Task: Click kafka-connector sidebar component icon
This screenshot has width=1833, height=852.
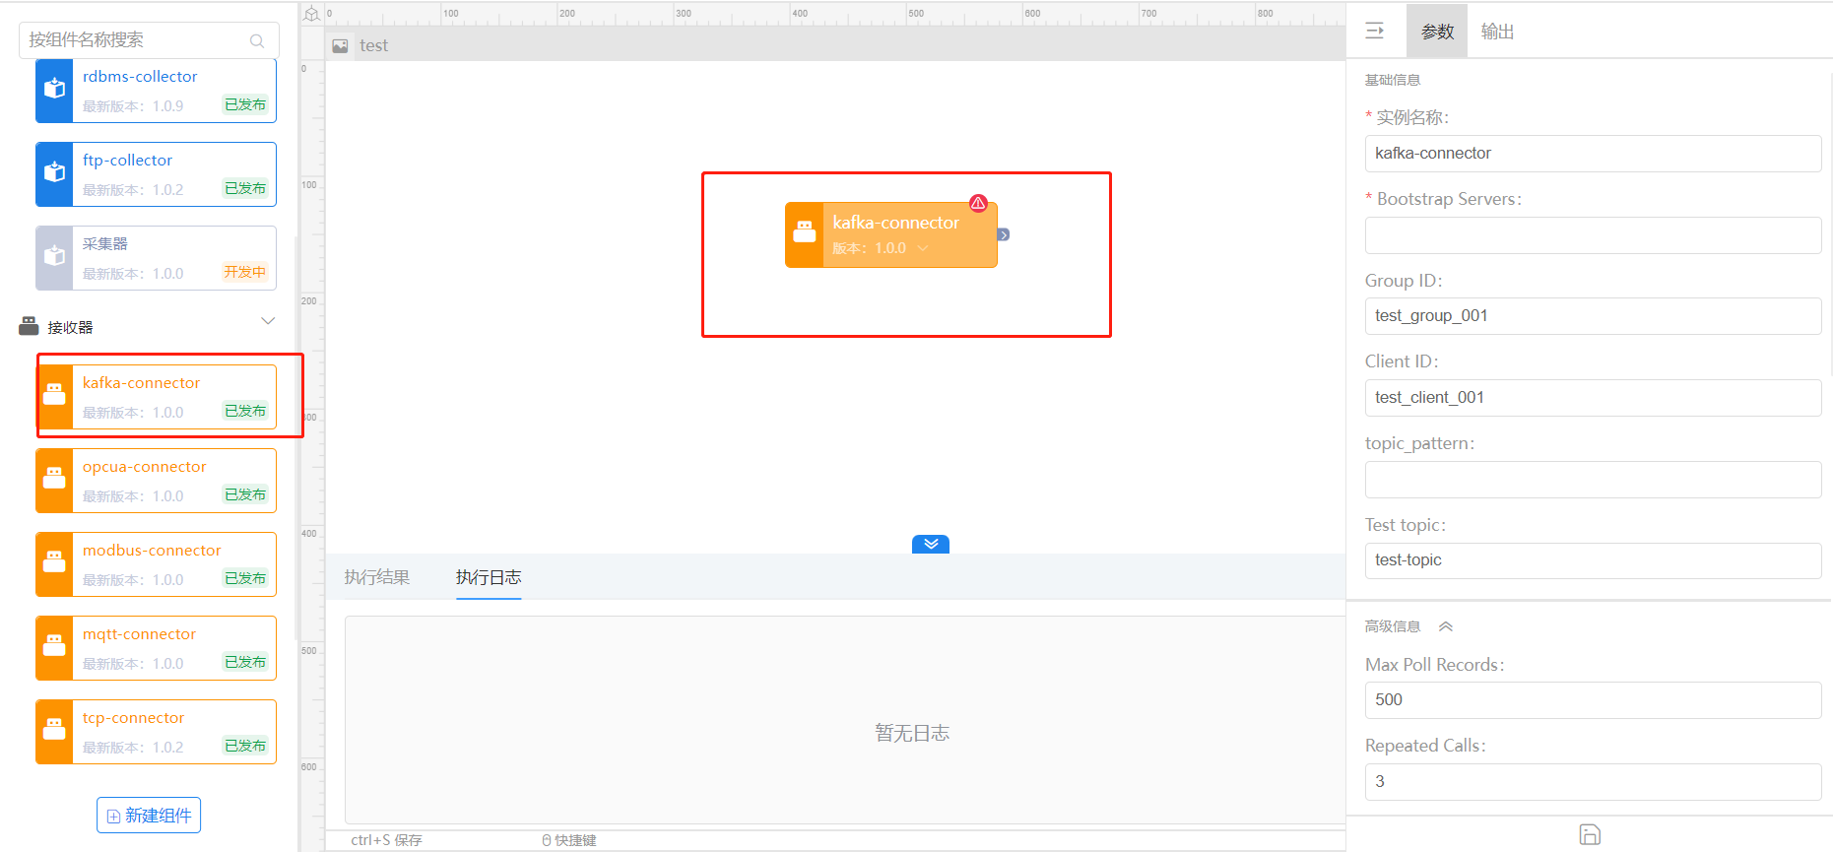Action: pyautogui.click(x=54, y=395)
